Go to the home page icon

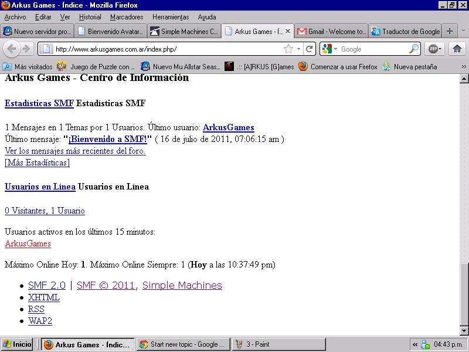tap(457, 49)
